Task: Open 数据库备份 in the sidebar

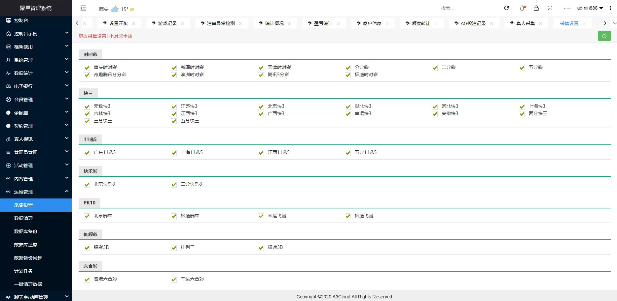Action: coord(26,231)
